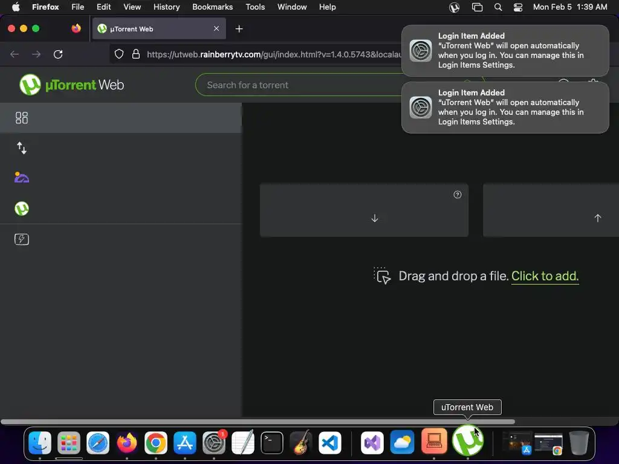The height and width of the screenshot is (464, 619).
Task: Open the Apple menu
Action: [x=16, y=7]
